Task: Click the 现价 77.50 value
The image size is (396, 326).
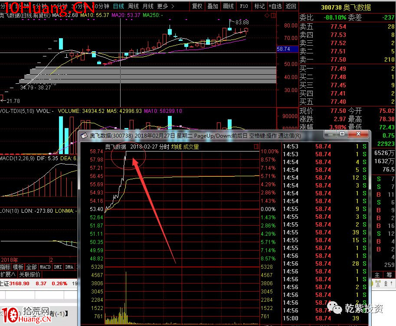Action: click(338, 111)
